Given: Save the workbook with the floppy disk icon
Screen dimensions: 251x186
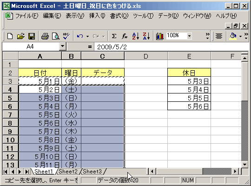Looking at the screenshot, I should coord(32,36).
